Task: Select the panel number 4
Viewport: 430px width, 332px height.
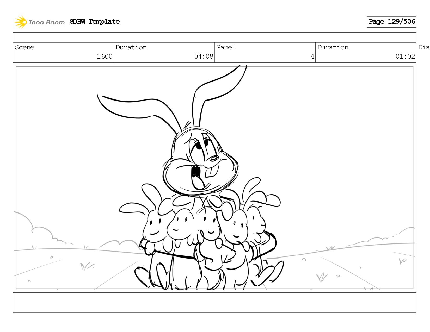Action: 312,57
